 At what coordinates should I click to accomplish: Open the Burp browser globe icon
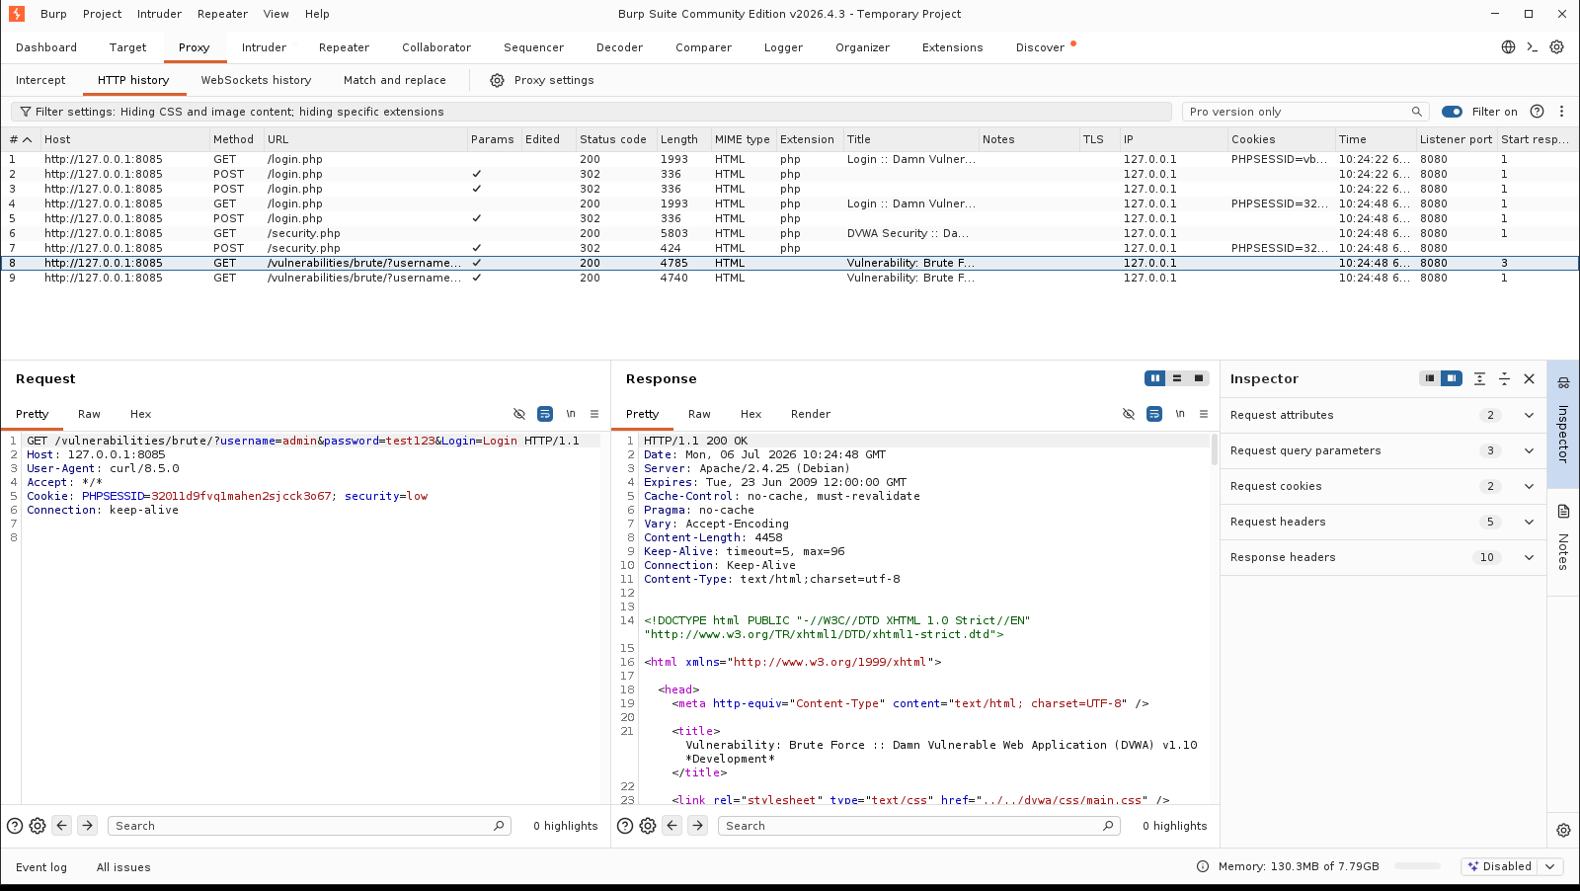pos(1508,46)
